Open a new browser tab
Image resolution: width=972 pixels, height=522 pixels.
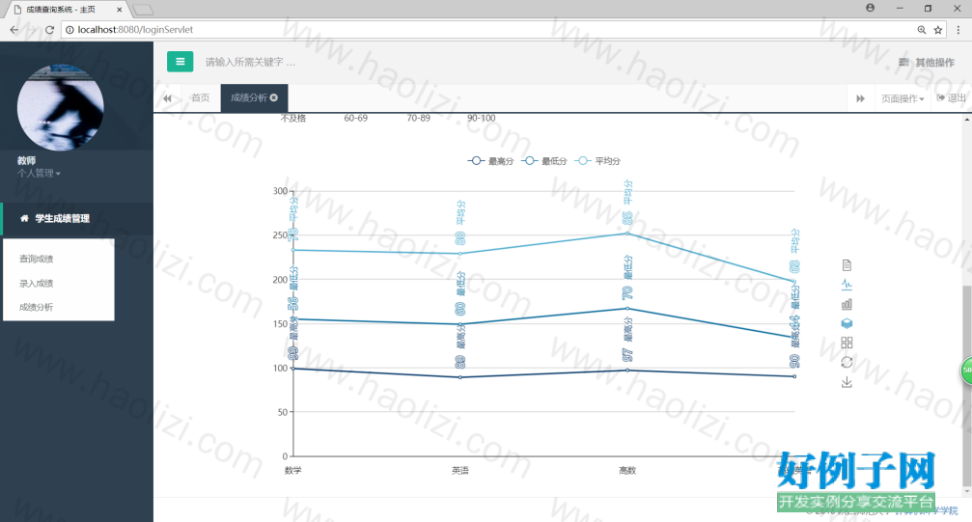click(x=143, y=10)
